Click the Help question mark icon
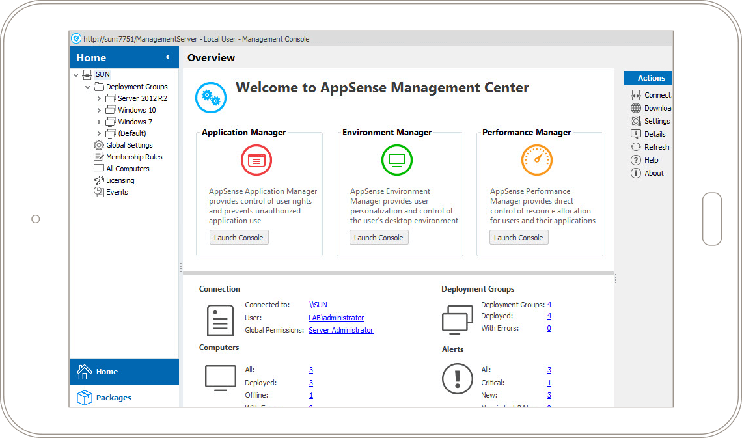This screenshot has width=742, height=438. [x=635, y=160]
